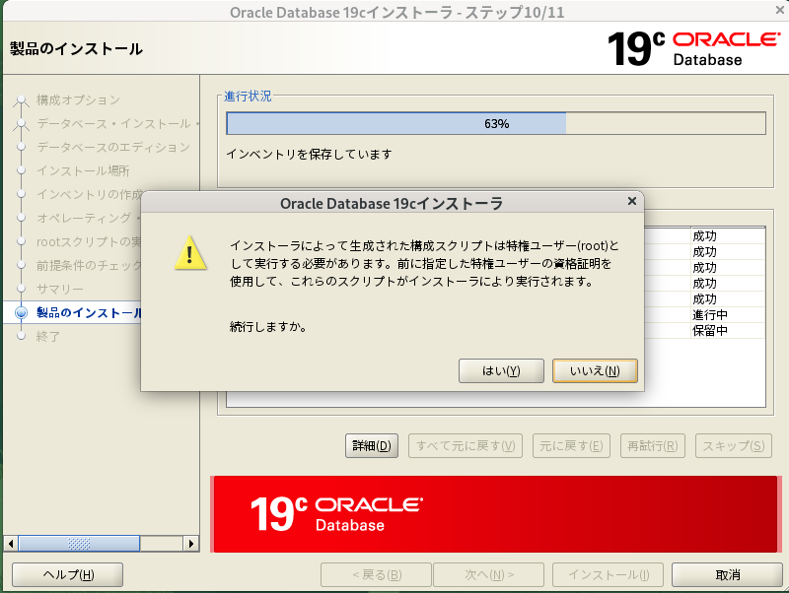Select the 前提条件のチェック step
789x593 pixels.
point(89,265)
